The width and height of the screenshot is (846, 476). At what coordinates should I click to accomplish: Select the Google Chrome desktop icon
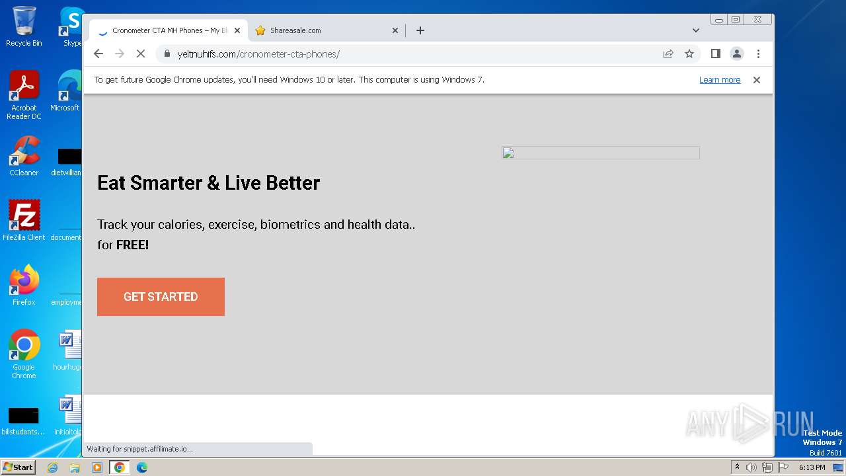click(24, 354)
